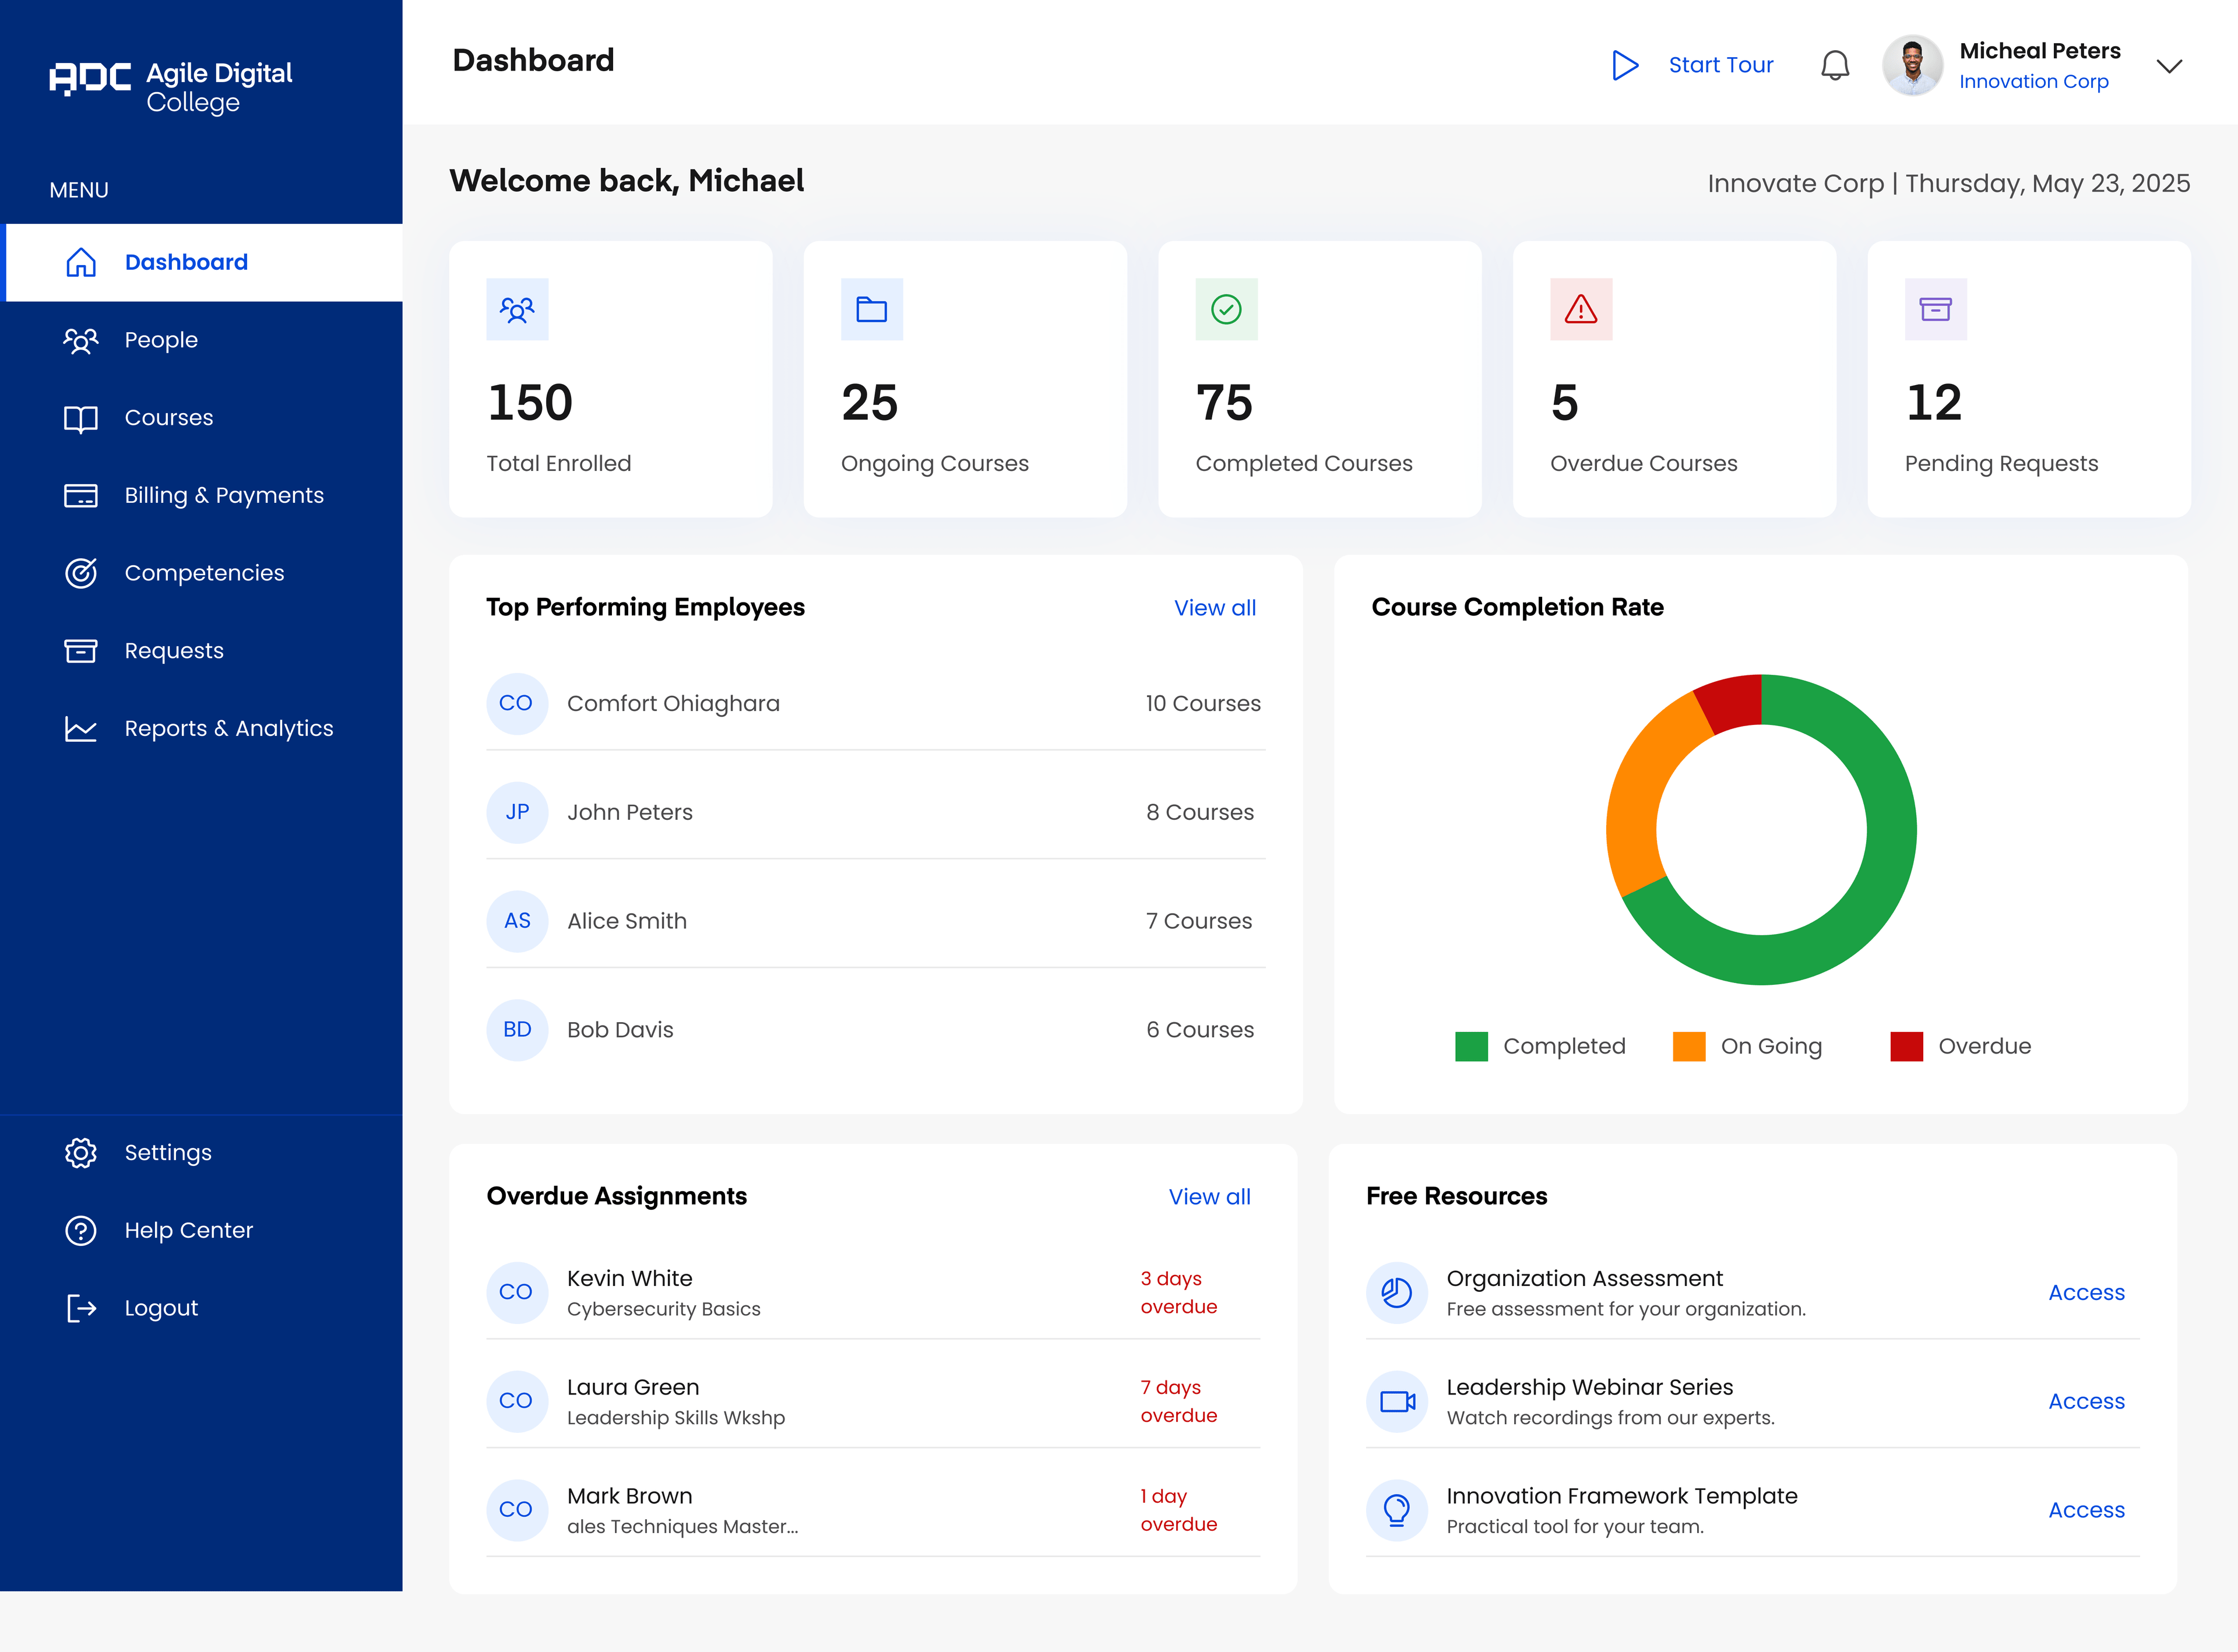
Task: Click Laura Green's CO avatar
Action: pos(517,1402)
